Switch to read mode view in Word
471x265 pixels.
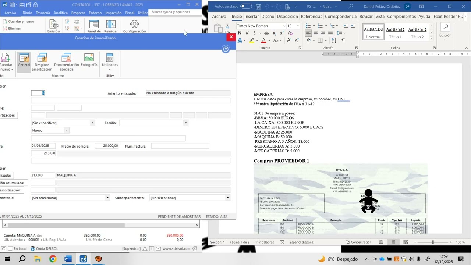point(381,242)
